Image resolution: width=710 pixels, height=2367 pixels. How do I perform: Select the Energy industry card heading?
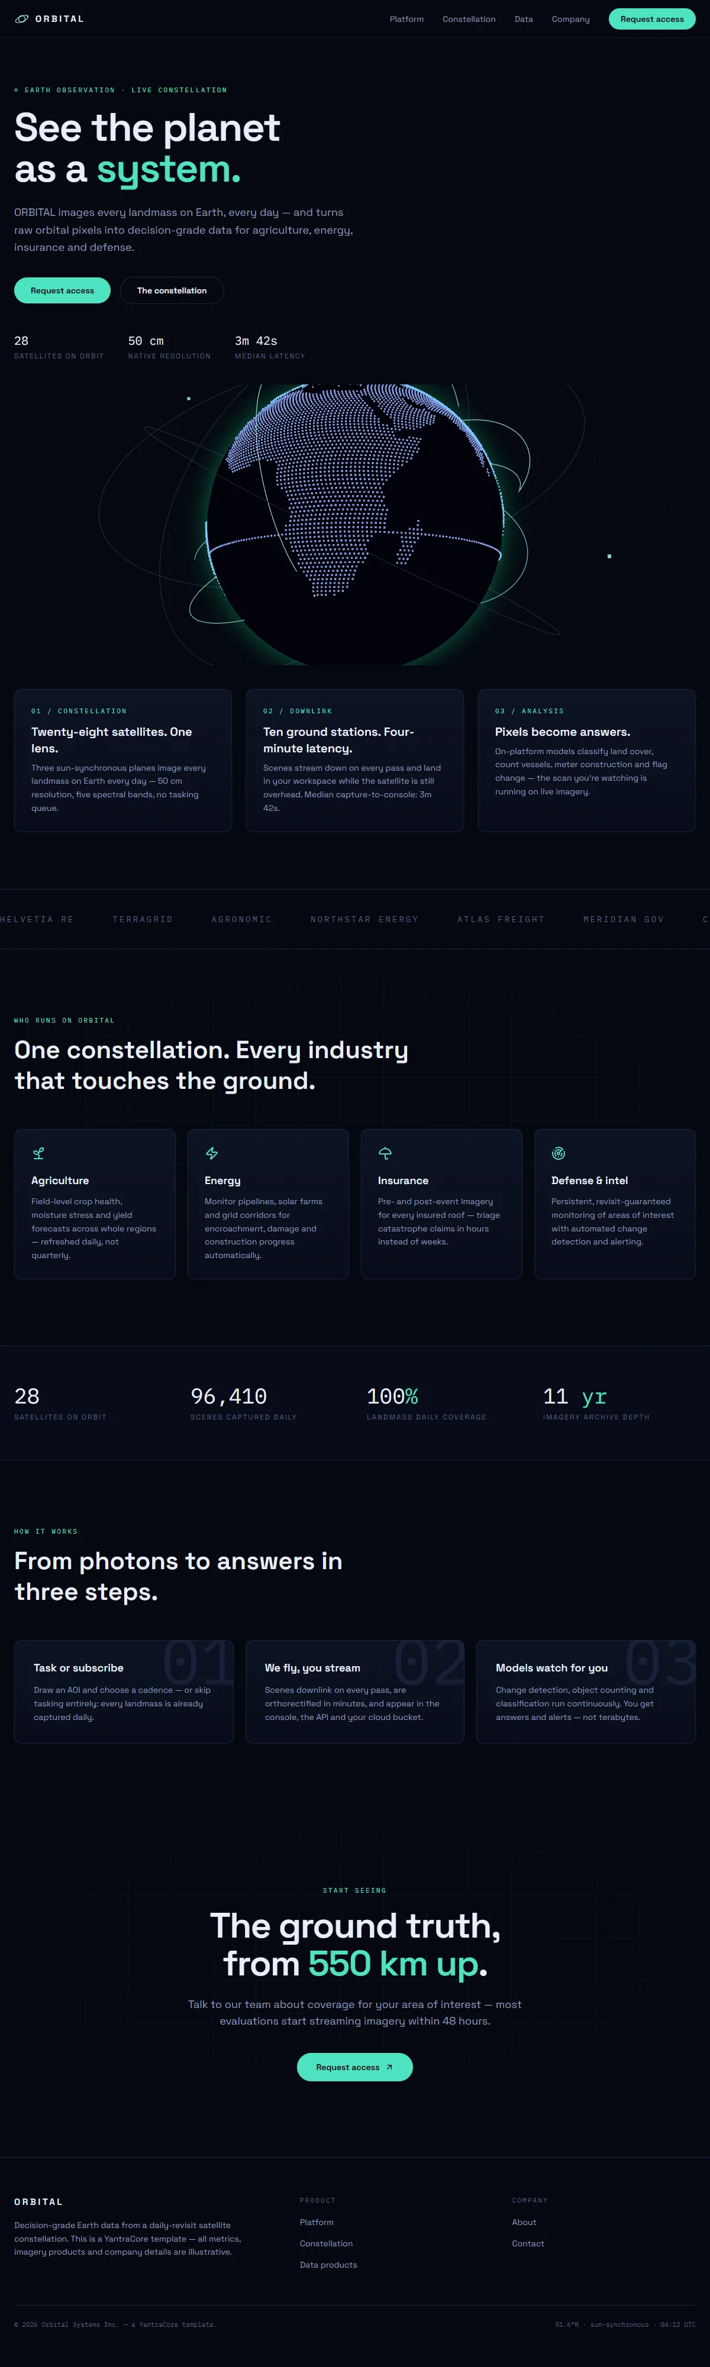pyautogui.click(x=222, y=1181)
